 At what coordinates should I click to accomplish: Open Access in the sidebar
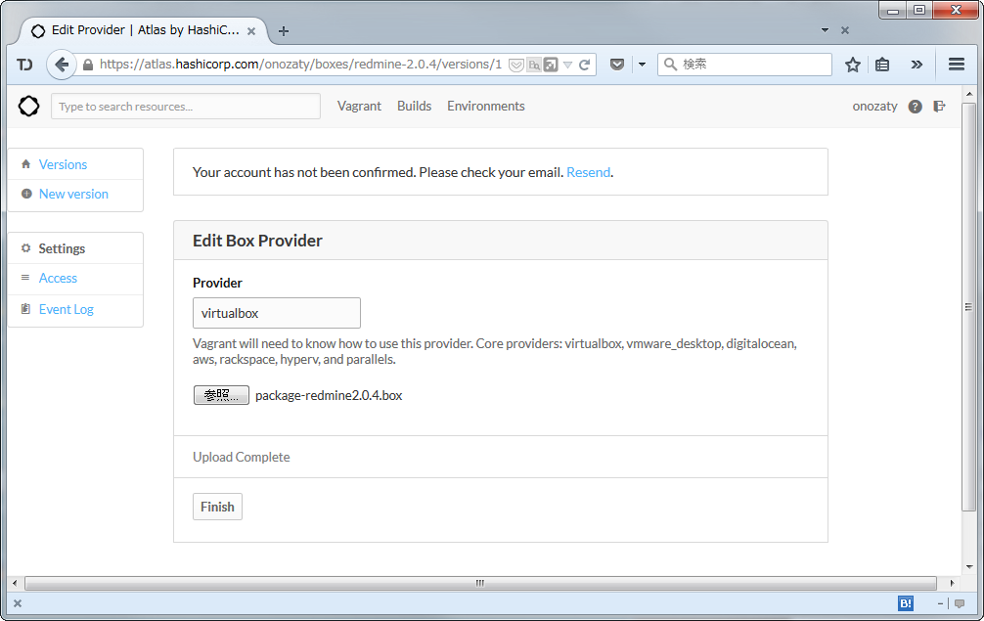58,278
